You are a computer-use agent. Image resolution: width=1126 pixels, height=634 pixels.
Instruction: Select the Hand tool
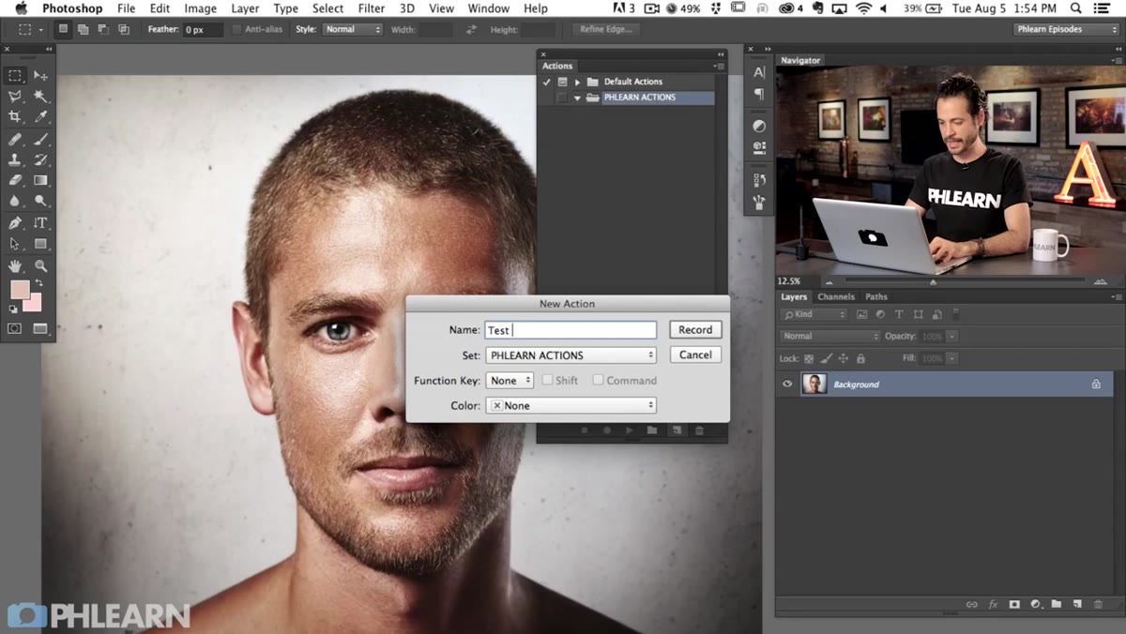(15, 266)
